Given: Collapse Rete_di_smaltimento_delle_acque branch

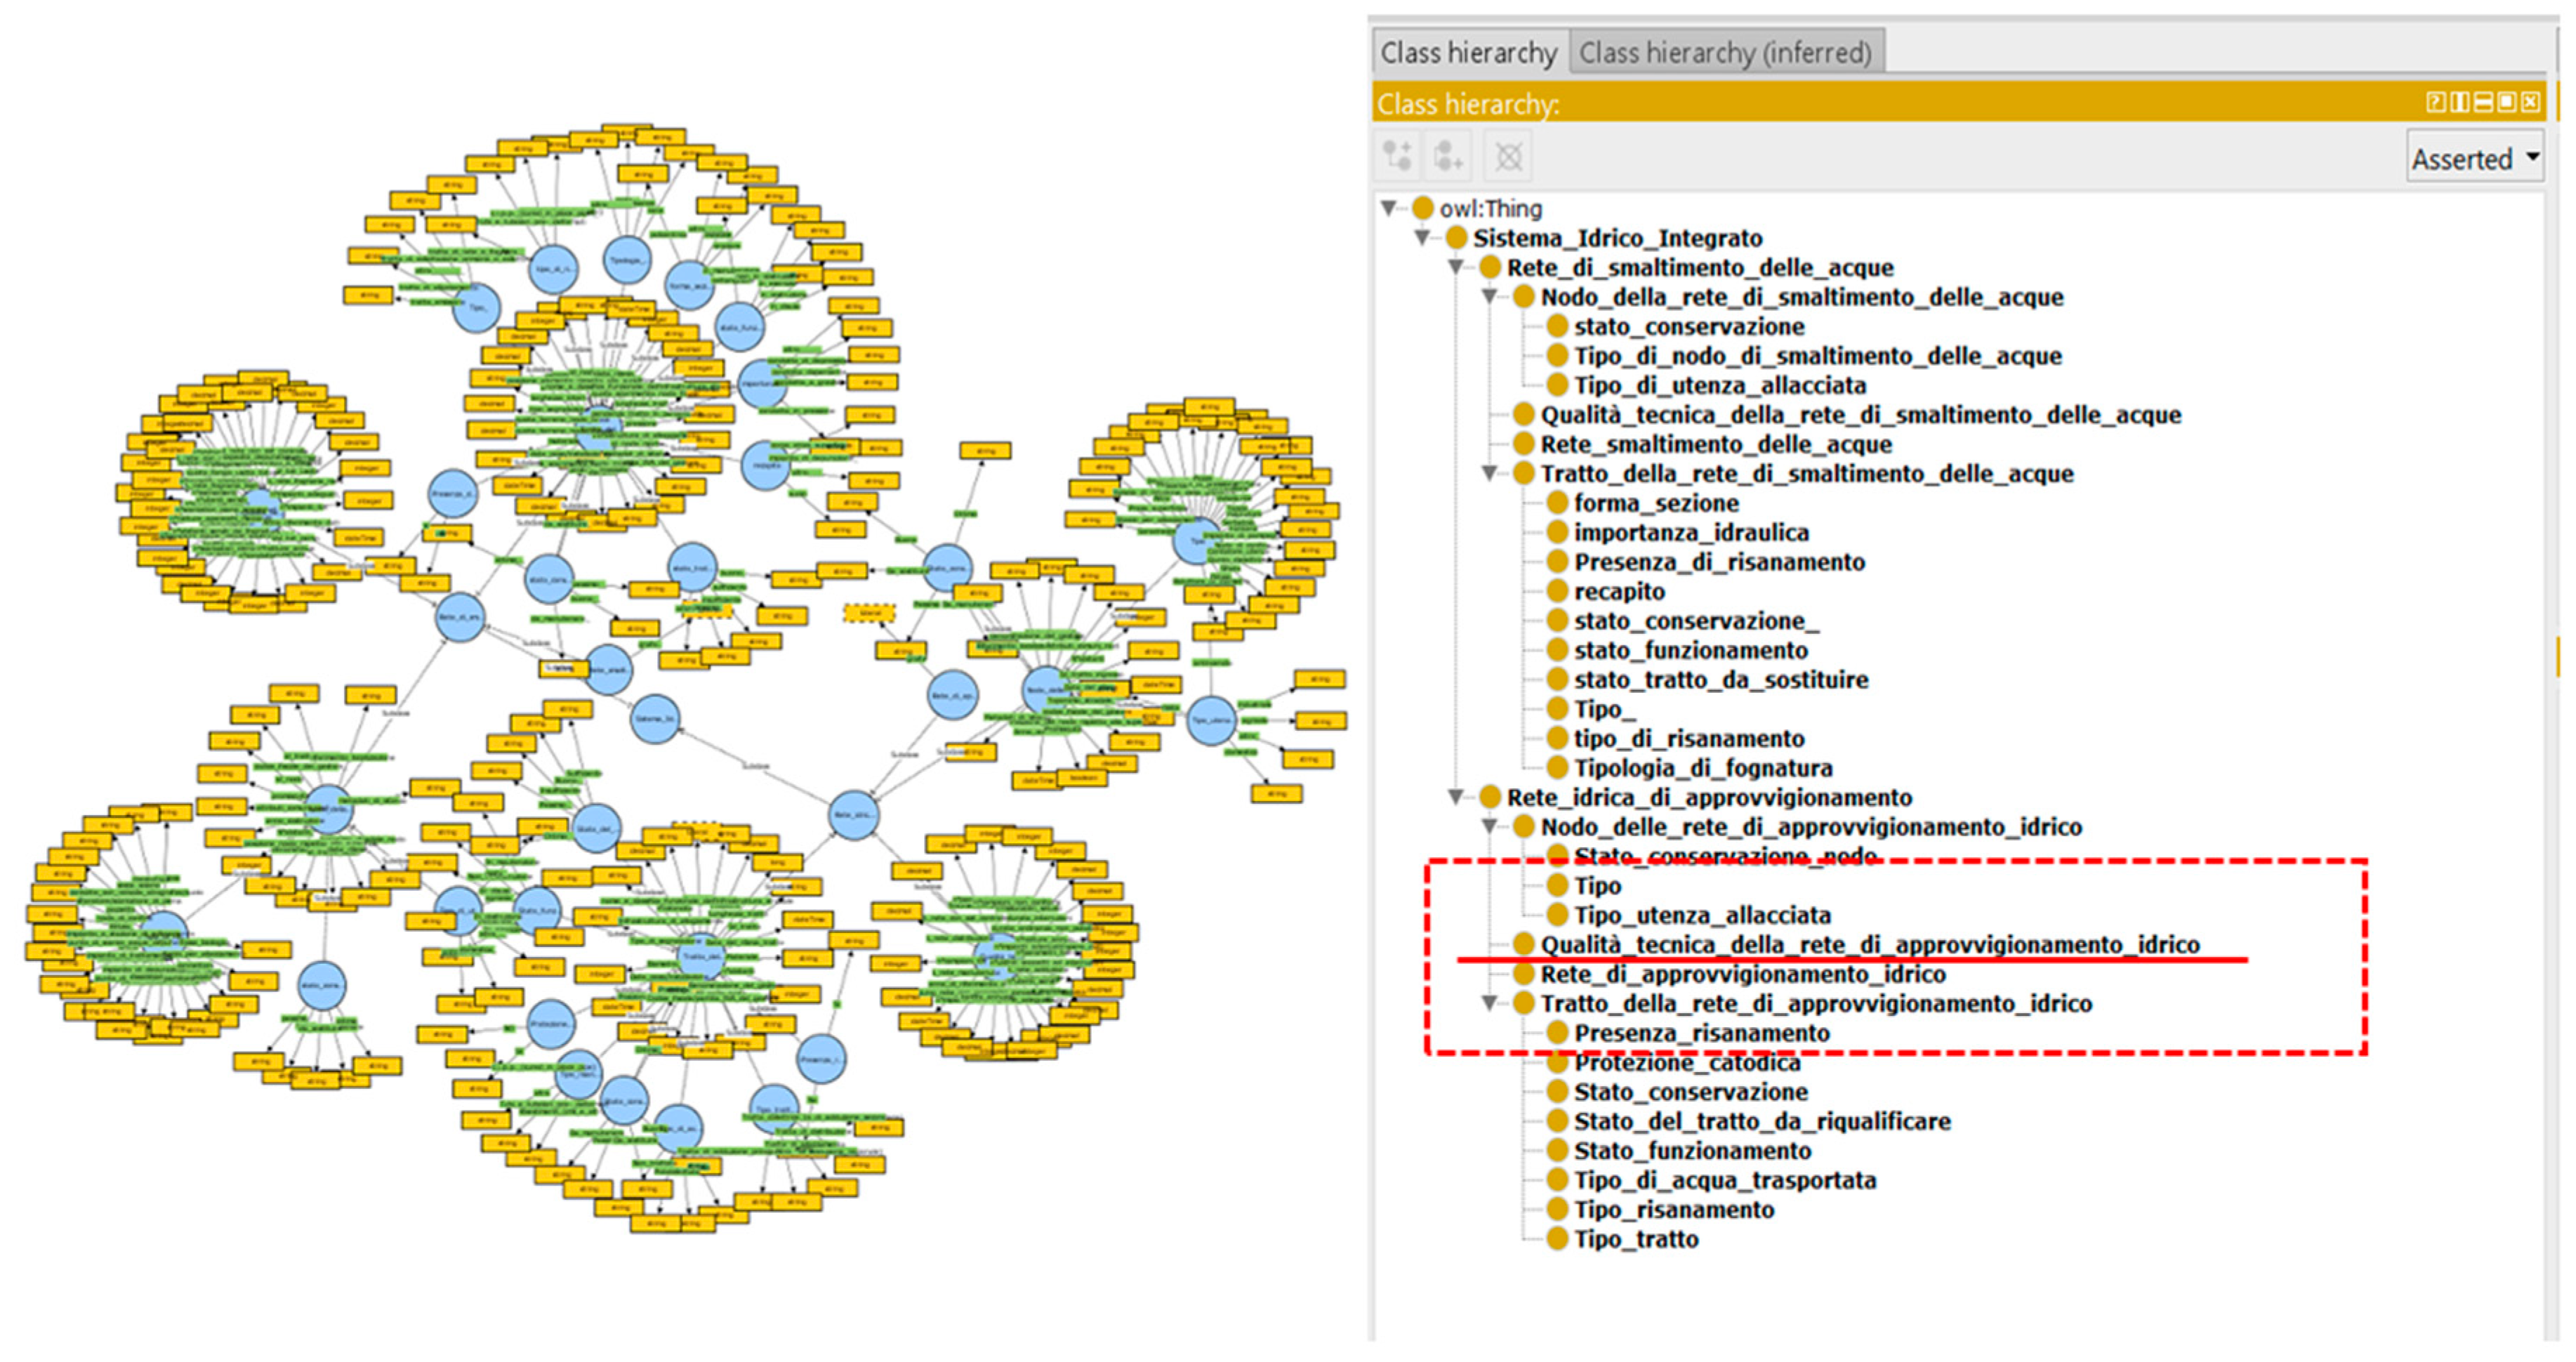Looking at the screenshot, I should click(x=1456, y=267).
